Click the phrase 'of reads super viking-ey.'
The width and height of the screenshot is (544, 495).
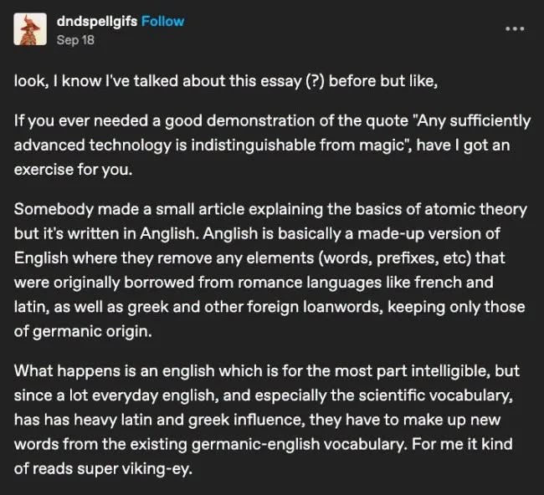103,469
